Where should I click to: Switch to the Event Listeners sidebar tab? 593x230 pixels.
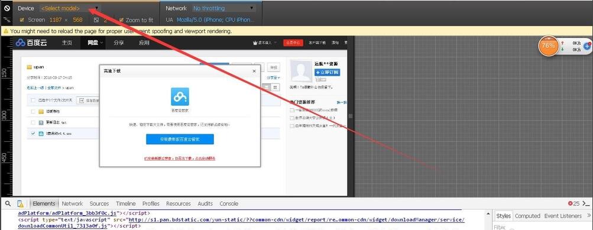click(563, 216)
